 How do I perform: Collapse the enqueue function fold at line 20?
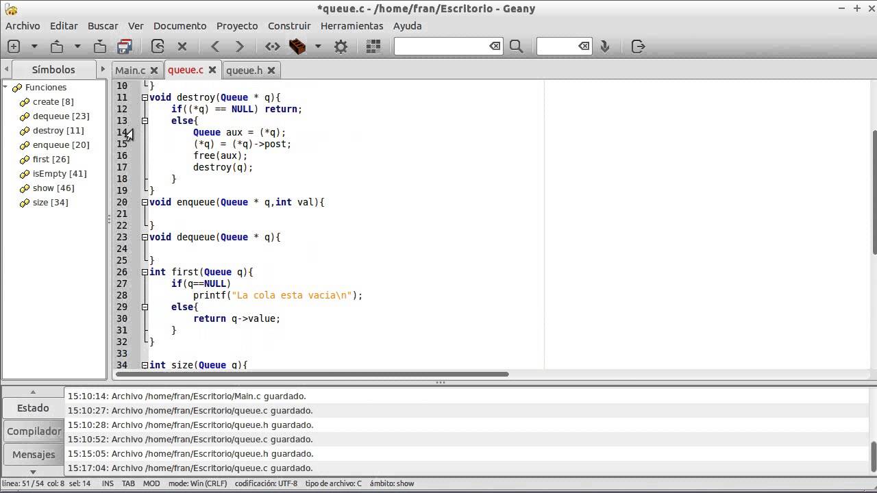tap(145, 202)
